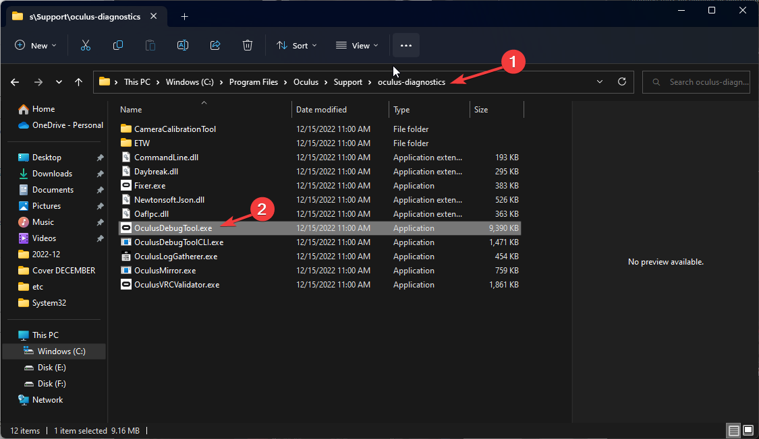Switch to details view layout icon
Viewport: 759px width, 439px height.
(734, 430)
